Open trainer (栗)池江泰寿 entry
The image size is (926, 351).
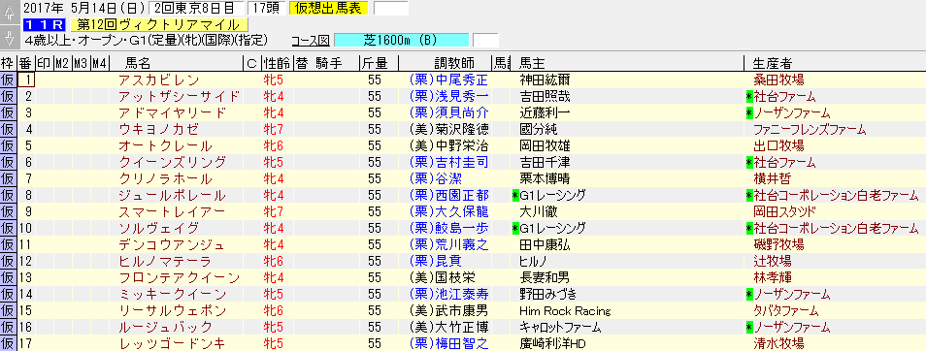(448, 295)
